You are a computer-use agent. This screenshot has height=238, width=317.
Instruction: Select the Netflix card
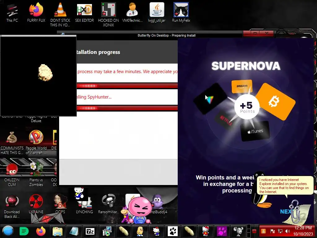tap(225, 121)
